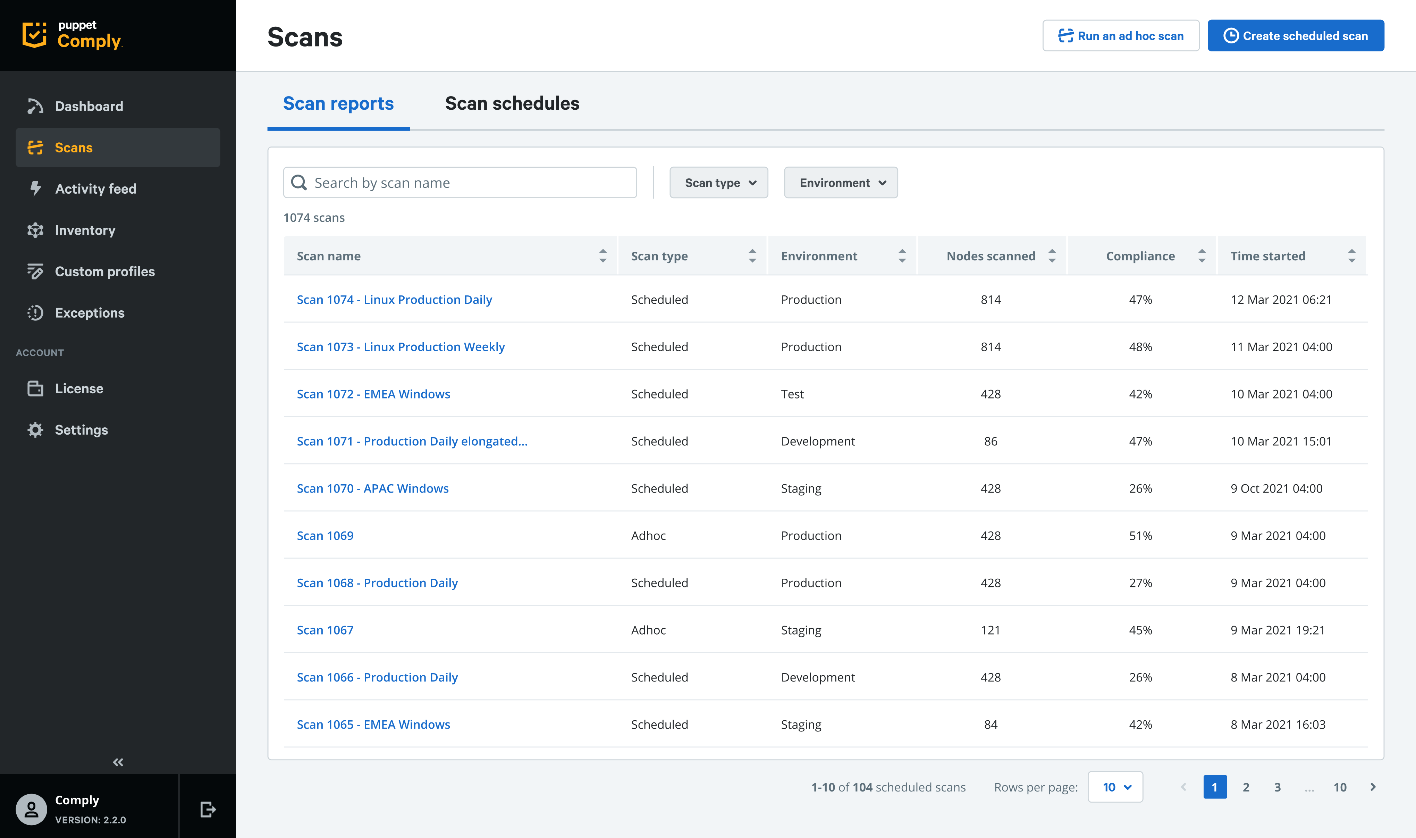The width and height of the screenshot is (1416, 838).
Task: Expand the Scan type filter dropdown
Action: pyautogui.click(x=718, y=183)
